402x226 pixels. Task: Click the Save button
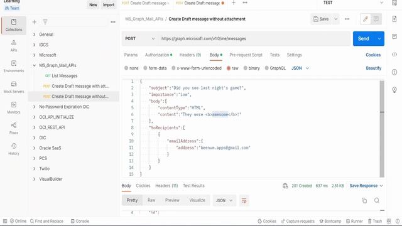tap(321, 19)
